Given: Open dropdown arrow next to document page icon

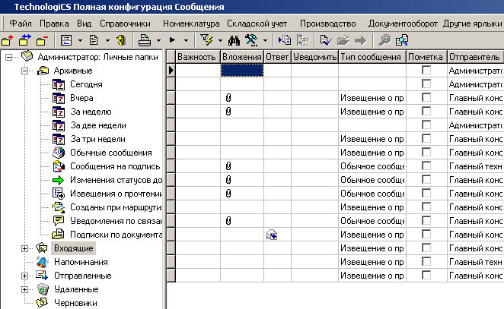Looking at the screenshot, I should [x=107, y=41].
